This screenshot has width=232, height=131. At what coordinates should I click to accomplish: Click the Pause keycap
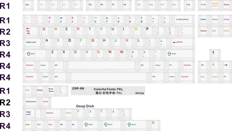[226, 5]
